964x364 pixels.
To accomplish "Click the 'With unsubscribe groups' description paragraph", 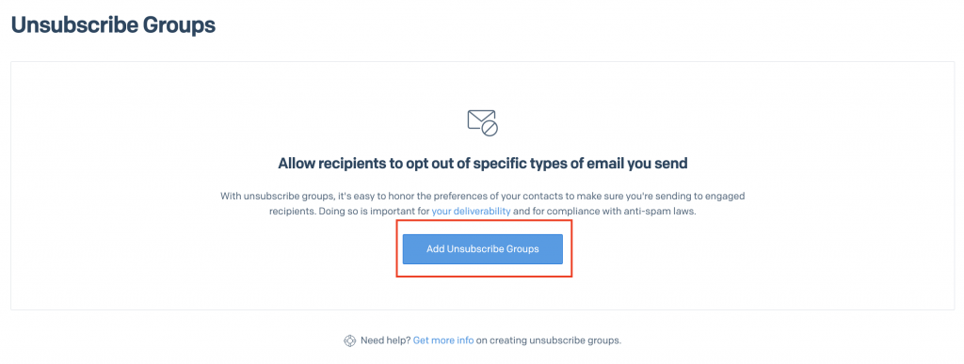I will click(x=483, y=204).
